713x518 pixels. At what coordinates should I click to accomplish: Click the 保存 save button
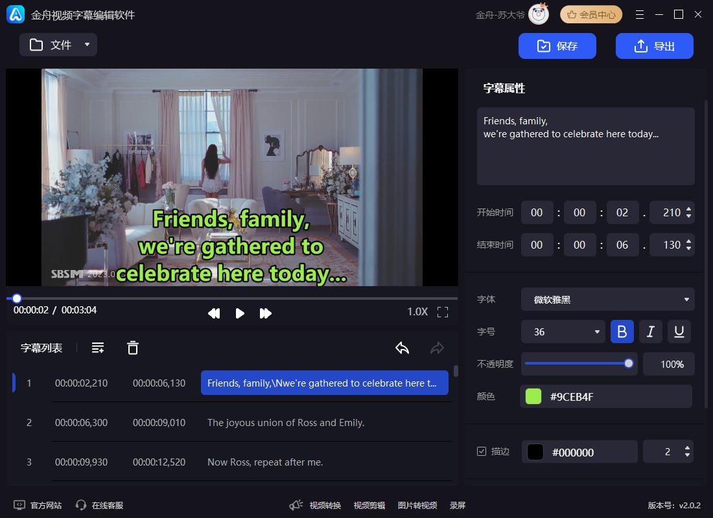557,46
